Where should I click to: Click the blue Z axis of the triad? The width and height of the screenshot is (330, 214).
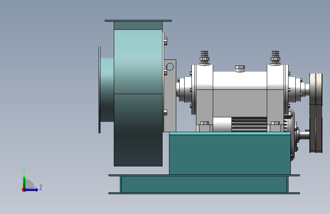[31, 190]
